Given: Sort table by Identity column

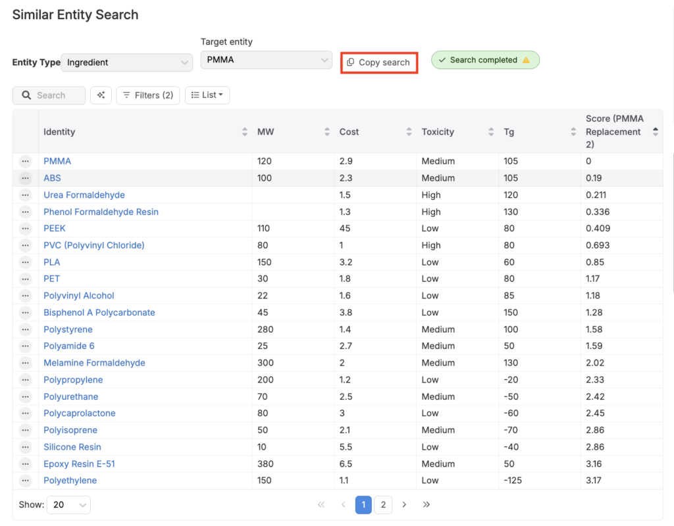Looking at the screenshot, I should [x=245, y=132].
